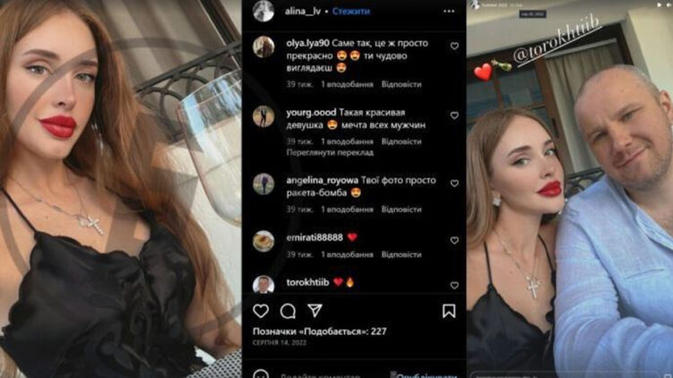The width and height of the screenshot is (673, 378).
Task: Like emirati88888's comment heart
Action: point(454,240)
